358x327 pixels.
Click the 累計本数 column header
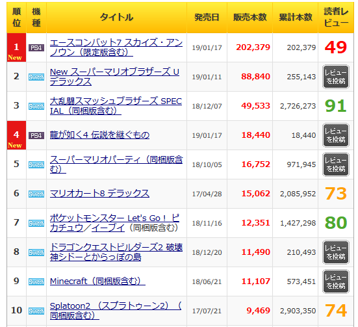(295, 18)
